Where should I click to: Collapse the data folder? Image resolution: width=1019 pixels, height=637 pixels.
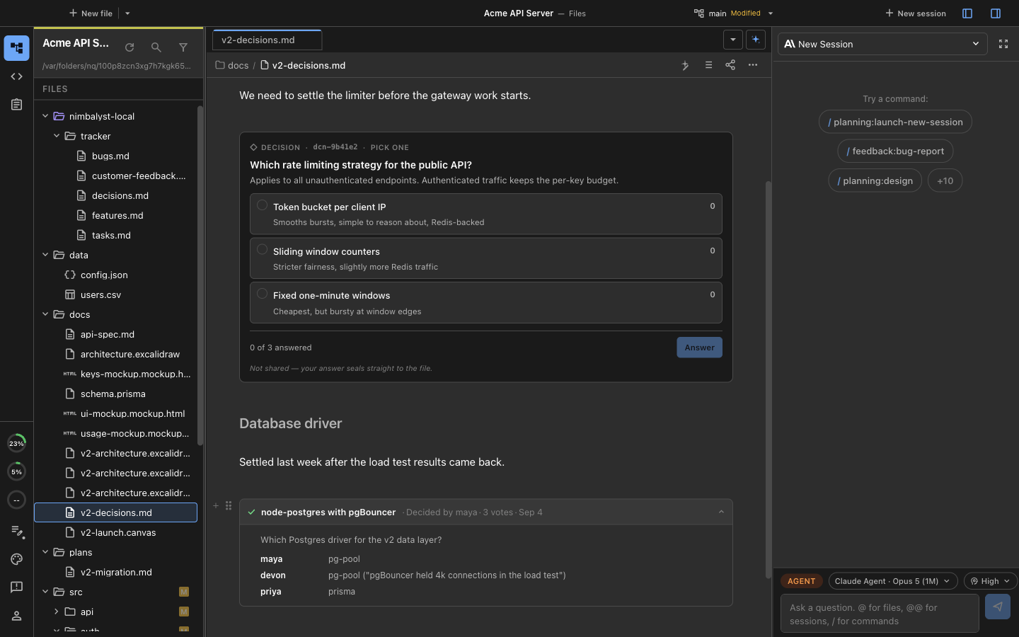tap(45, 255)
